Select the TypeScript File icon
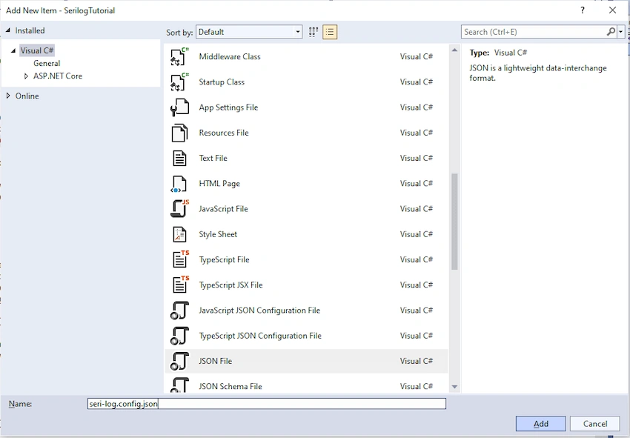The width and height of the screenshot is (630, 438). click(x=180, y=259)
